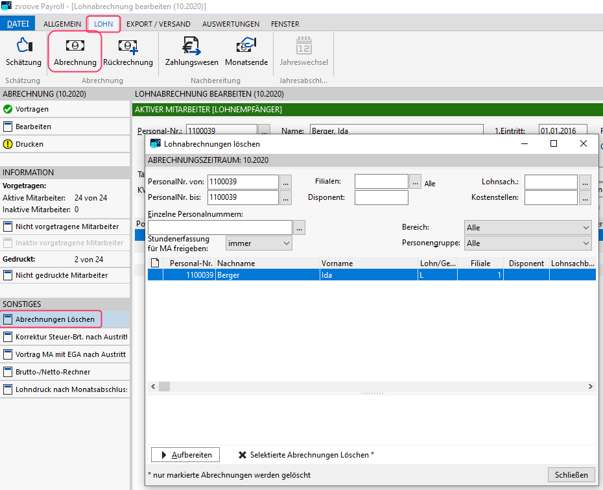Expand the Bereich dropdown
The image size is (603, 490).
586,228
